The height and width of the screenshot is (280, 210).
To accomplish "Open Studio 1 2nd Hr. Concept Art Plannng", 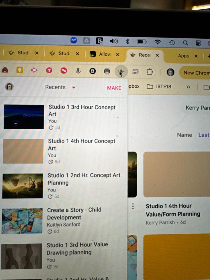I will pos(84,179).
